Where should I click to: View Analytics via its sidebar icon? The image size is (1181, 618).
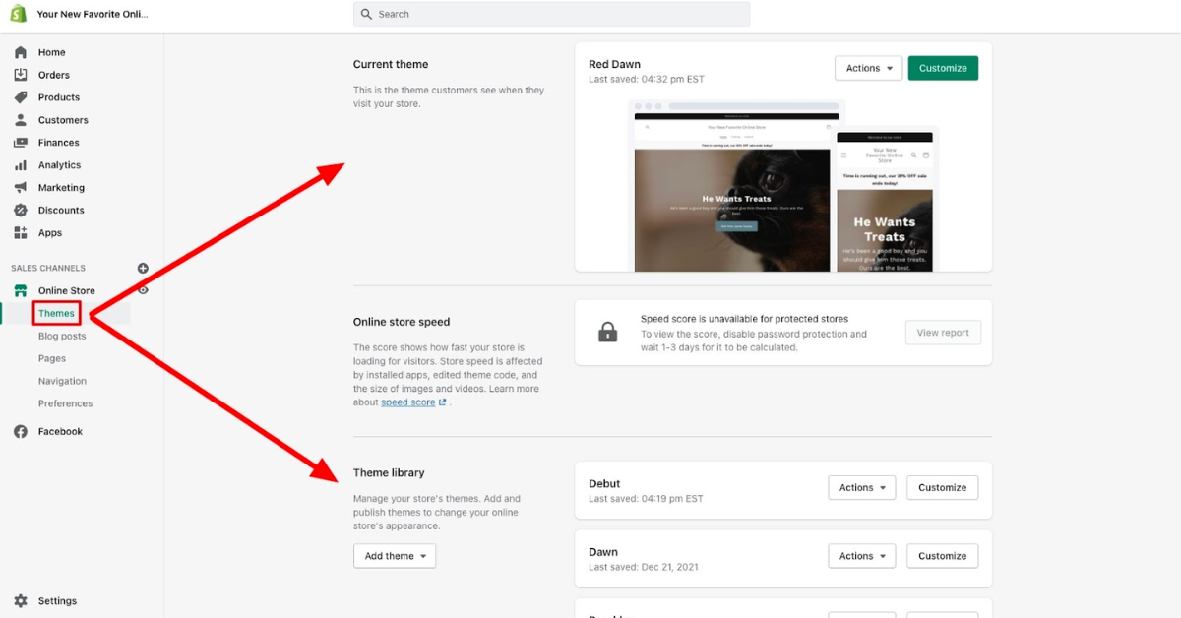22,164
